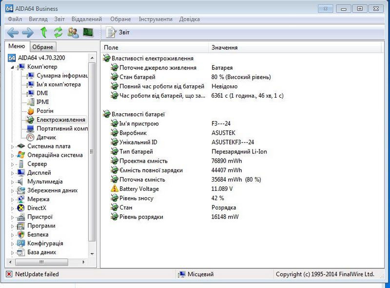
Task: Expand the Системна плата node
Action: coord(12,147)
